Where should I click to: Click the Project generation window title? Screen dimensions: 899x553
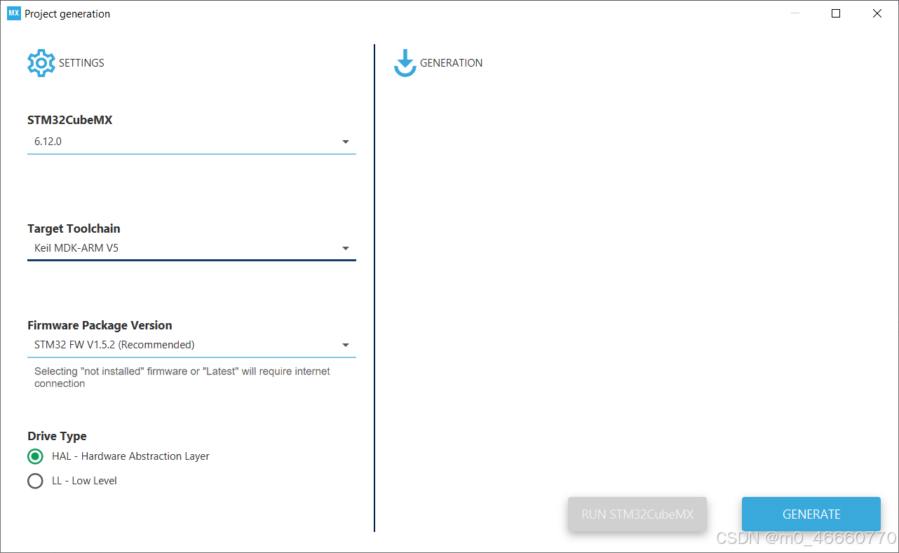(67, 14)
